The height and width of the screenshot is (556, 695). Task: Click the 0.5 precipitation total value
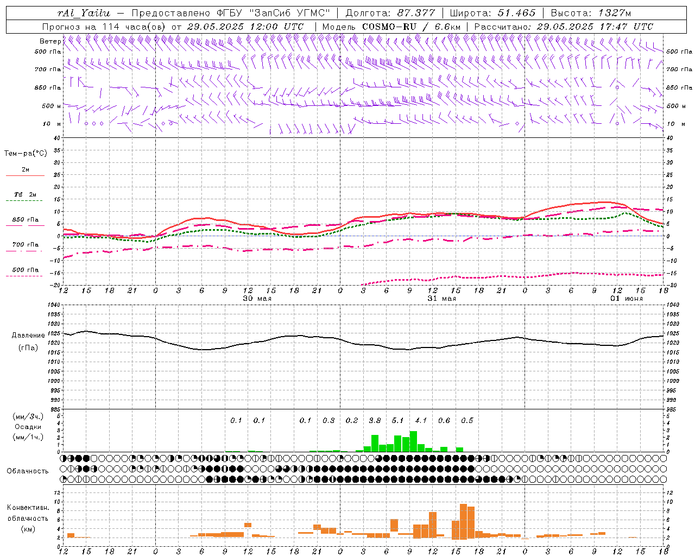point(467,420)
